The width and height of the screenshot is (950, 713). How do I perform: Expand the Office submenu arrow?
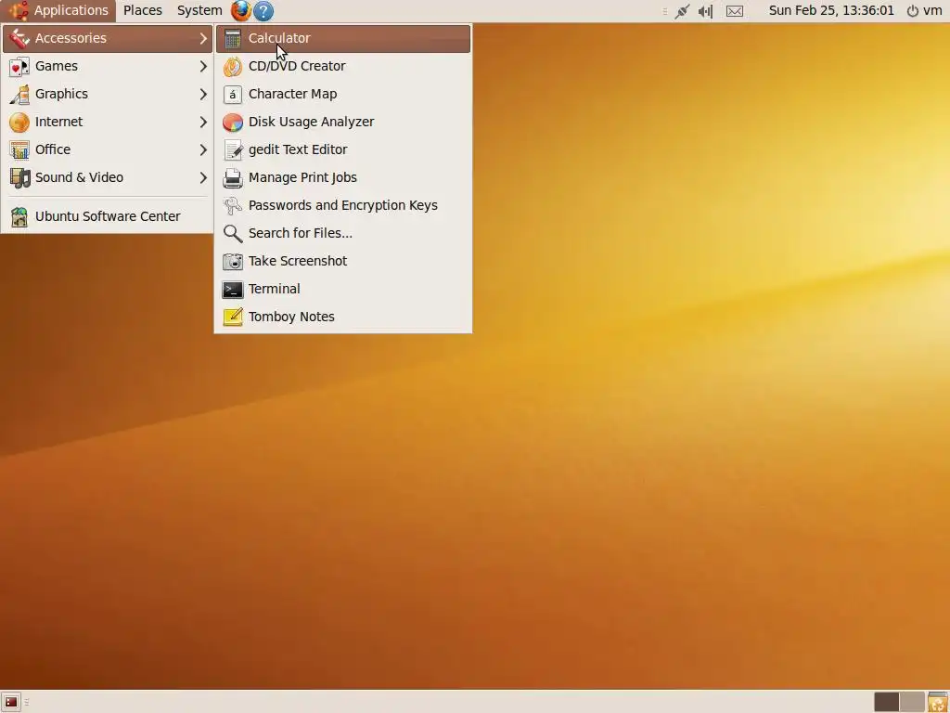pos(203,149)
